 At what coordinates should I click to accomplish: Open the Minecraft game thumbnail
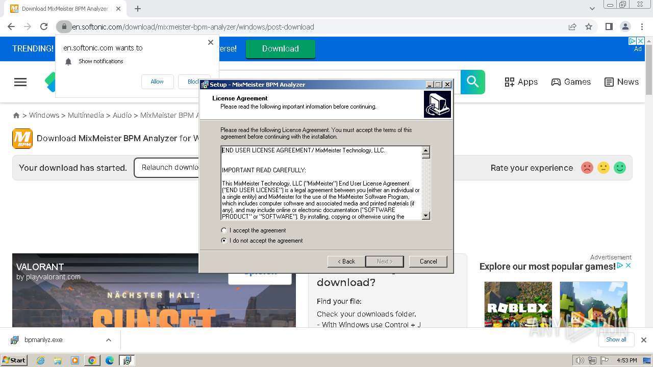[593, 304]
